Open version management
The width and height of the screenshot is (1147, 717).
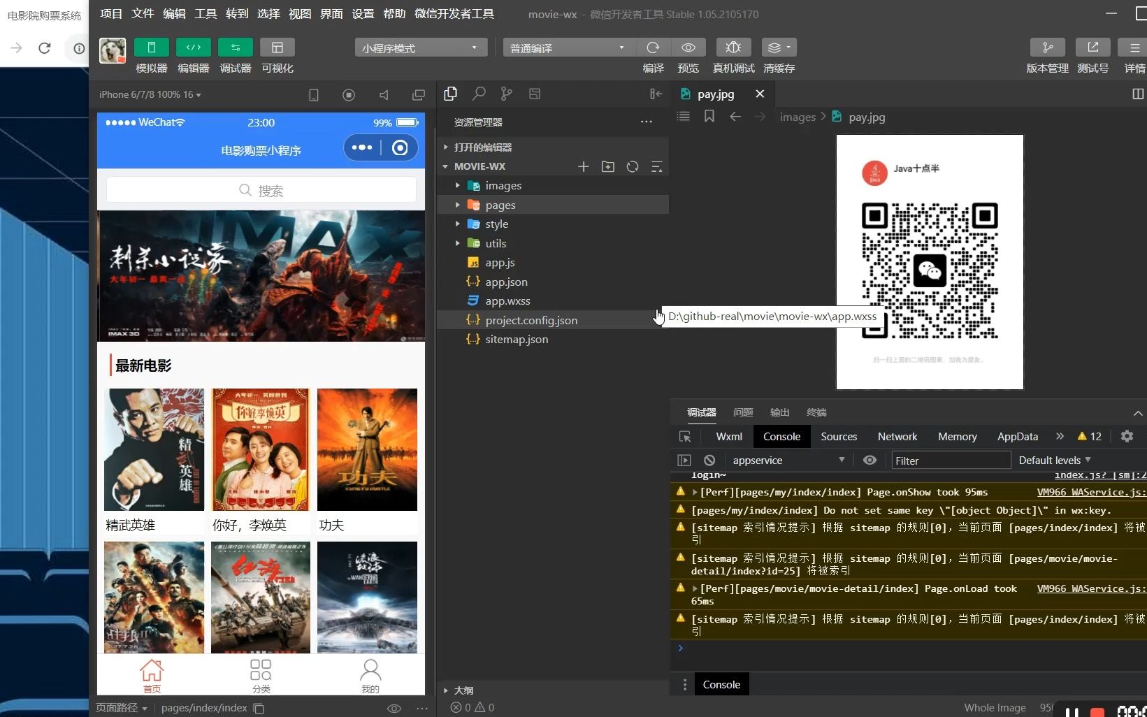(x=1047, y=47)
